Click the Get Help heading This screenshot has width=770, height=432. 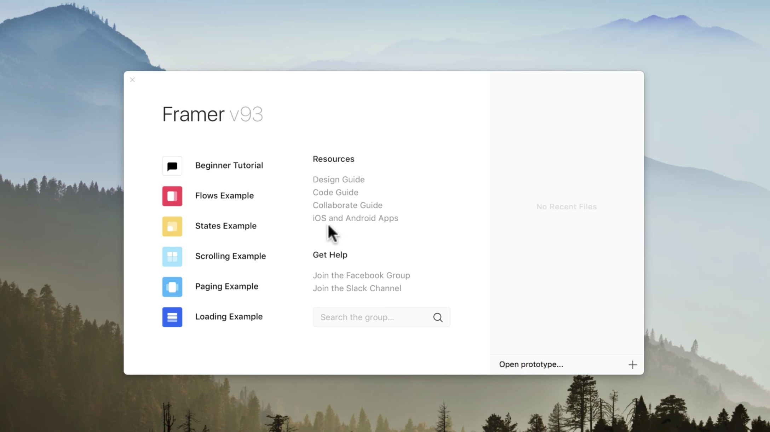330,255
